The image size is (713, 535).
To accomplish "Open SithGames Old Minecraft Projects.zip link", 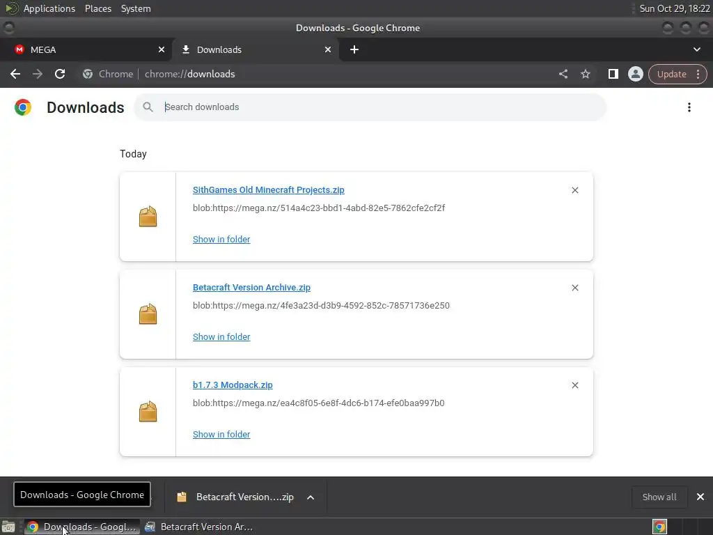I will 268,190.
